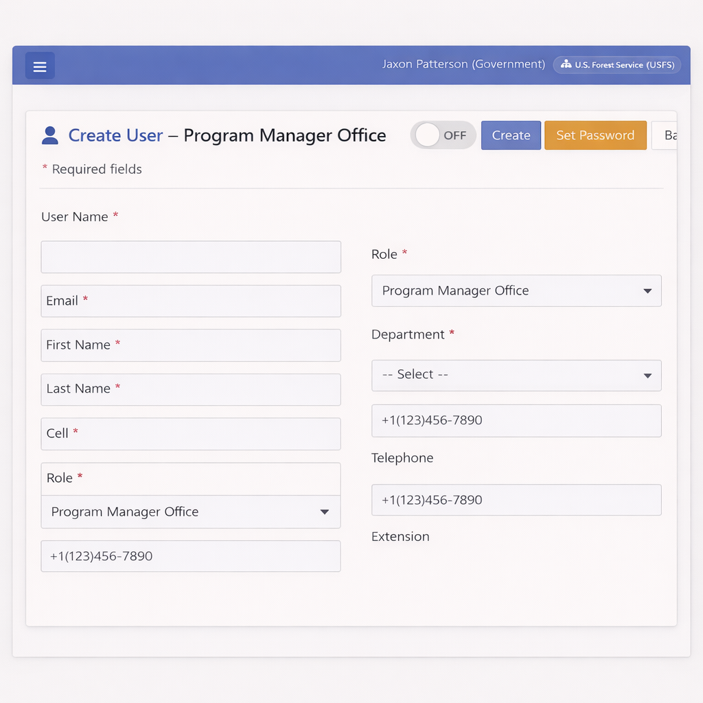The image size is (703, 703).
Task: Click Jaxon Patterson (Government) user name
Action: point(463,65)
